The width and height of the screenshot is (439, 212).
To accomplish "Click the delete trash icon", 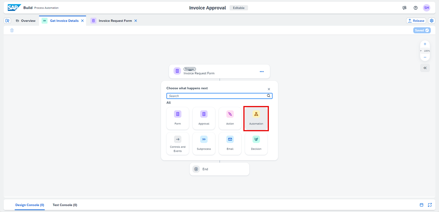I will (x=12, y=30).
